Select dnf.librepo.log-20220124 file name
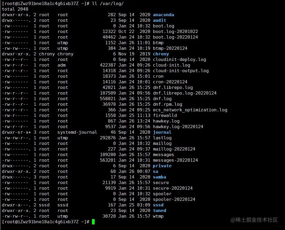Screen dimensions: 285x230 point(185,93)
